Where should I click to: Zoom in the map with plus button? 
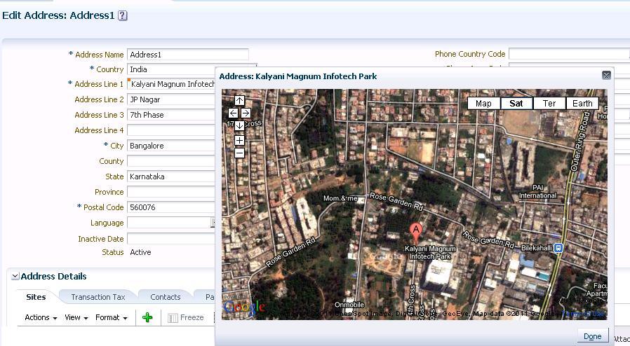(x=239, y=140)
